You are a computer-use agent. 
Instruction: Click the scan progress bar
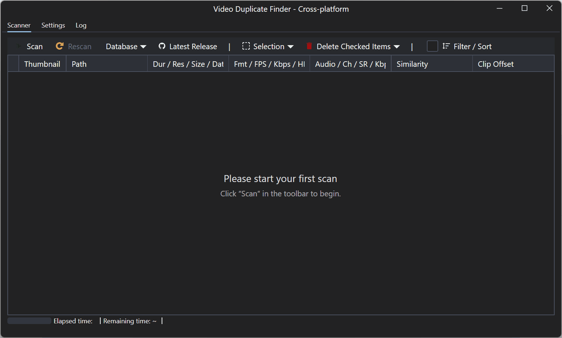pos(29,321)
